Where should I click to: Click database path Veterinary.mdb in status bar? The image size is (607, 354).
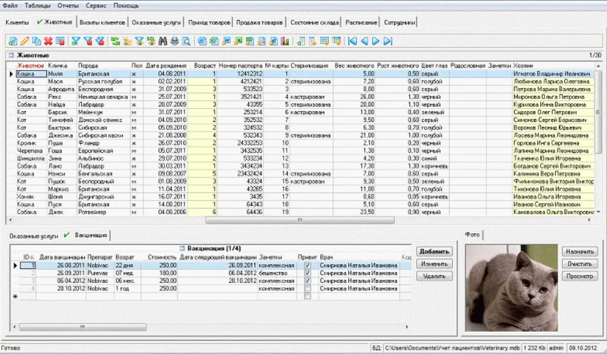[x=453, y=348]
